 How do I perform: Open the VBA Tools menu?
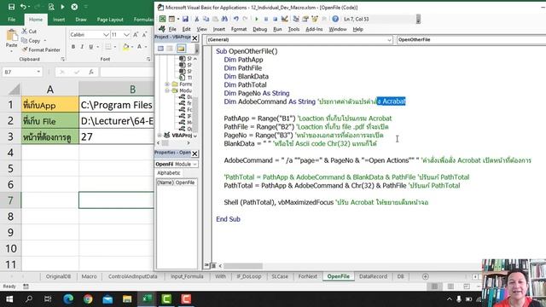pyautogui.click(x=293, y=29)
